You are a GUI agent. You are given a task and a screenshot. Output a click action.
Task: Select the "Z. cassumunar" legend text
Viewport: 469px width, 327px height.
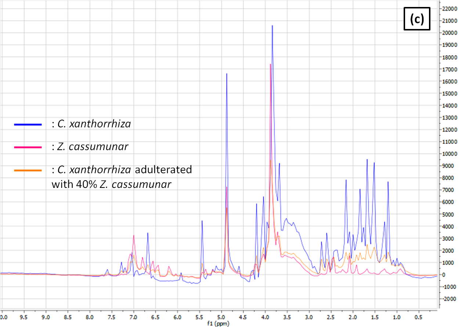93,147
